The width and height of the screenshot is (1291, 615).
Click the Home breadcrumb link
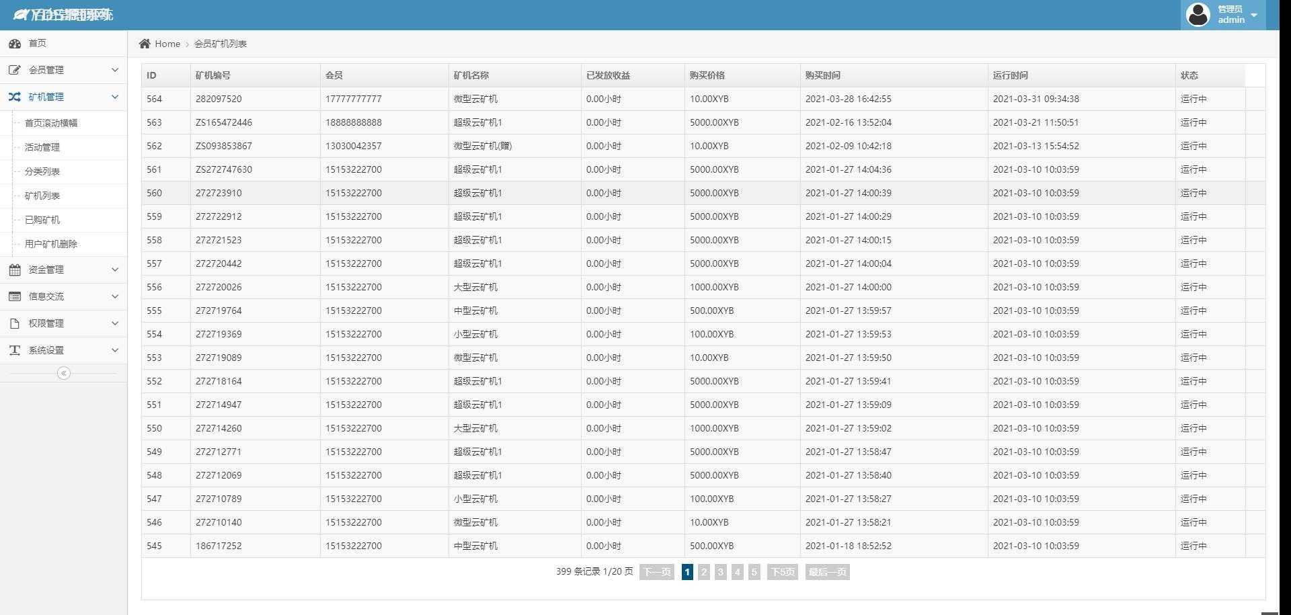coord(167,44)
